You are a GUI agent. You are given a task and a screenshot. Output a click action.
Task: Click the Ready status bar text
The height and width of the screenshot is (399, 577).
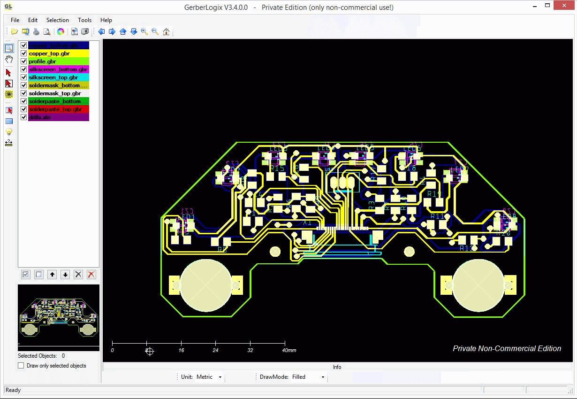(13, 390)
